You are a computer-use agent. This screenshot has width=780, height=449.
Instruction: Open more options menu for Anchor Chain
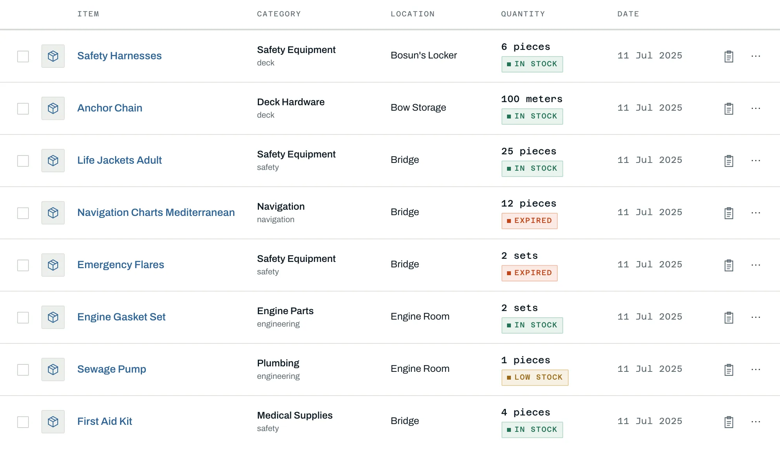756,108
